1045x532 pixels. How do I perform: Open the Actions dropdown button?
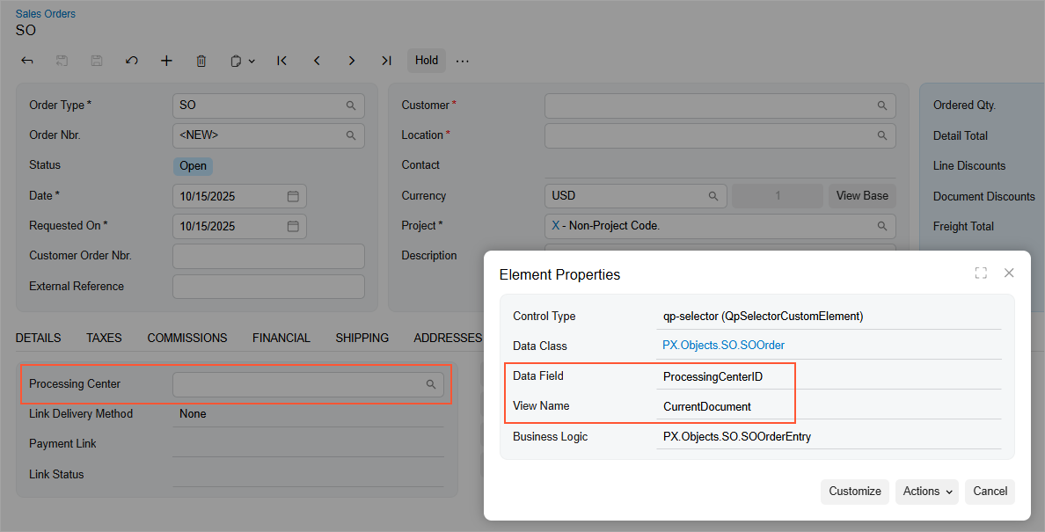click(927, 492)
